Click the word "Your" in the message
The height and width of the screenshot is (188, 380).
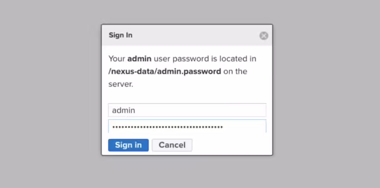point(117,59)
